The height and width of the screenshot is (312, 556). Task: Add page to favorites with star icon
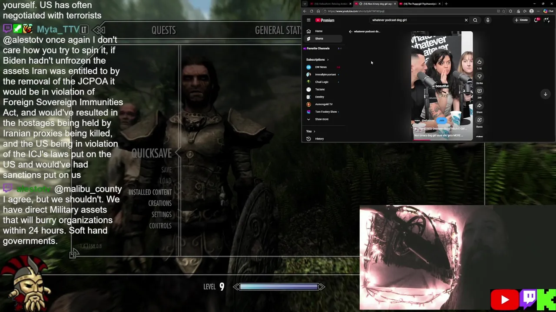[504, 11]
